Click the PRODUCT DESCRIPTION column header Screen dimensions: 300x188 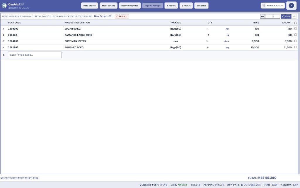coord(77,23)
